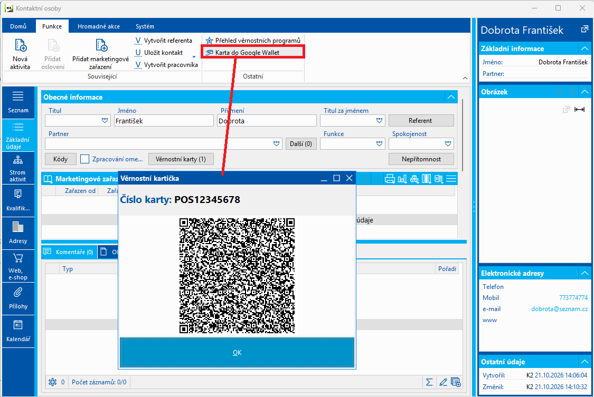This screenshot has width=594, height=397.
Task: Toggle the Zpracování ome... checkbox
Action: point(85,159)
